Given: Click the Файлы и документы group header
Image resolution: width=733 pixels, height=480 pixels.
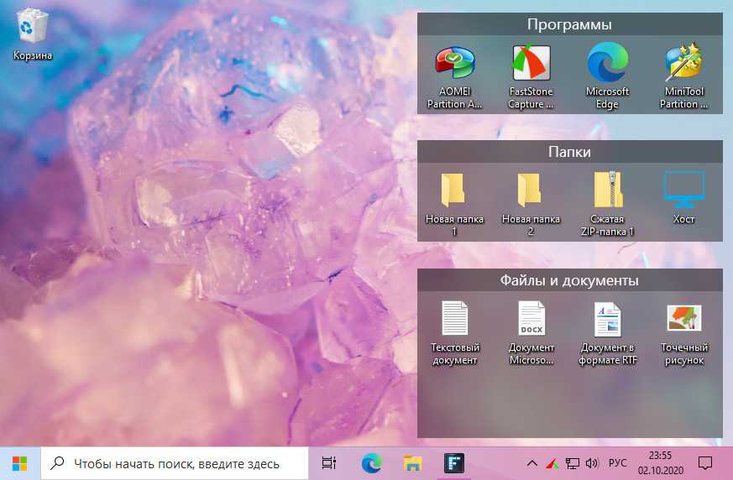Looking at the screenshot, I should 569,280.
